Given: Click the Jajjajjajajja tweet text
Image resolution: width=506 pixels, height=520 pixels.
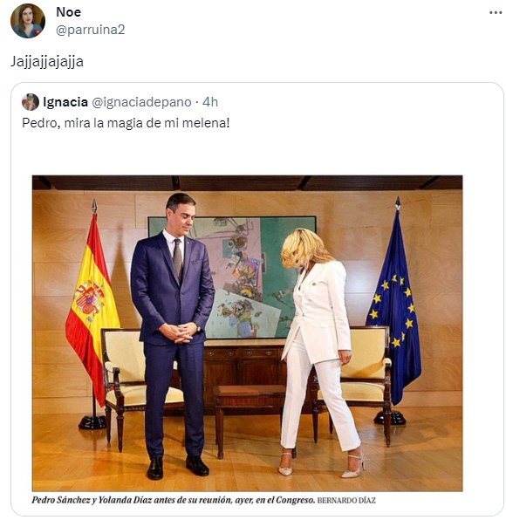Looking at the screenshot, I should tap(47, 62).
